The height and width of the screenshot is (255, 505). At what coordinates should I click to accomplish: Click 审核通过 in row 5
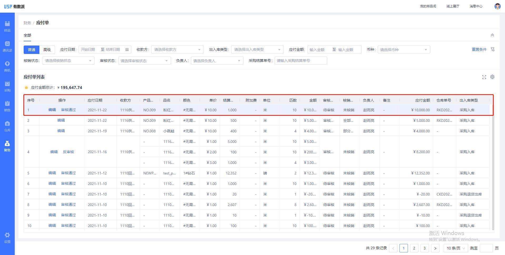(68, 173)
